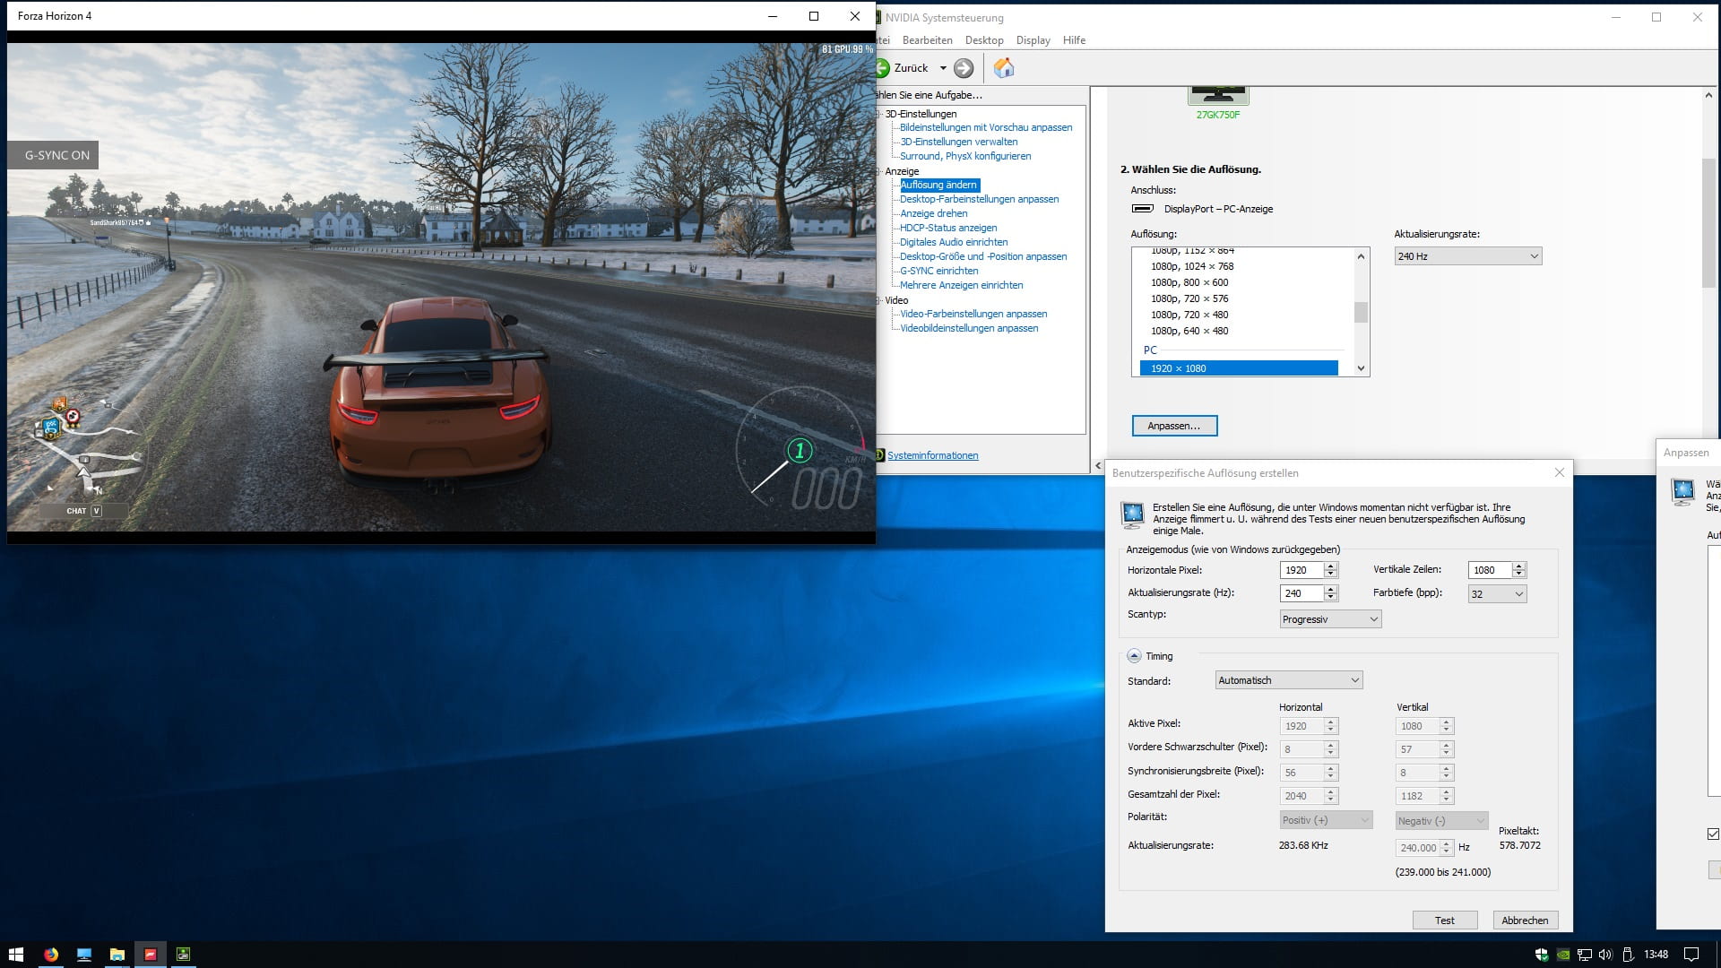Increase Horizontale Pixel with up stepper
Viewport: 1721px width, 968px height.
click(1331, 566)
